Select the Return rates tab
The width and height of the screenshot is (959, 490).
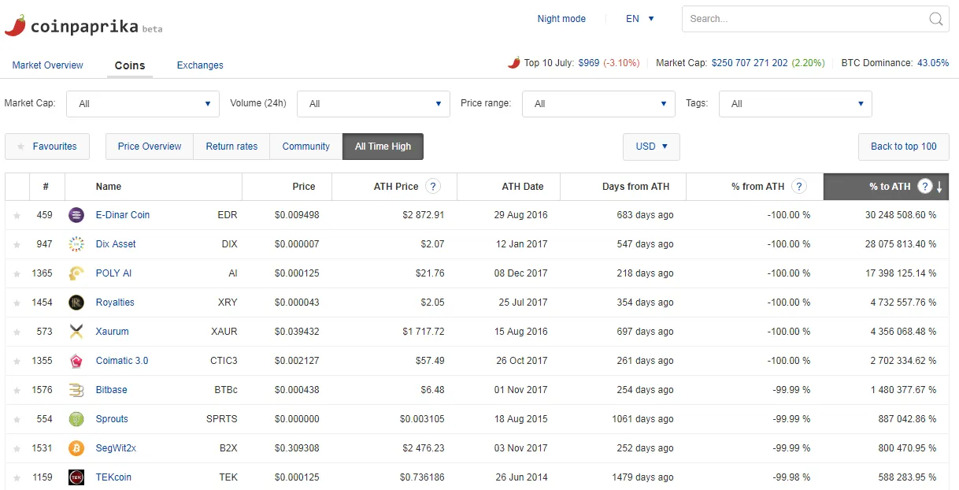click(x=231, y=147)
